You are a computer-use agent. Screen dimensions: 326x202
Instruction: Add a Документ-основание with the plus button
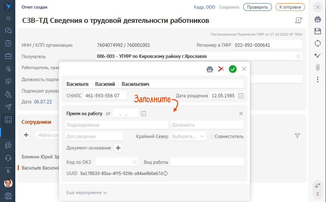[118, 148]
